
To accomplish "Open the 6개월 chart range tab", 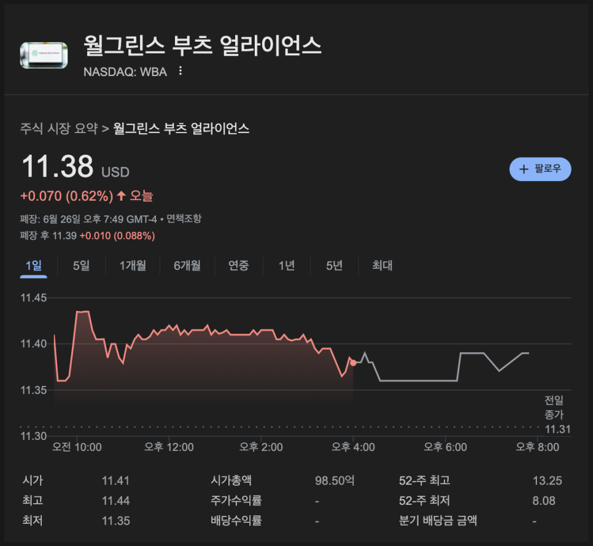I will (x=187, y=266).
